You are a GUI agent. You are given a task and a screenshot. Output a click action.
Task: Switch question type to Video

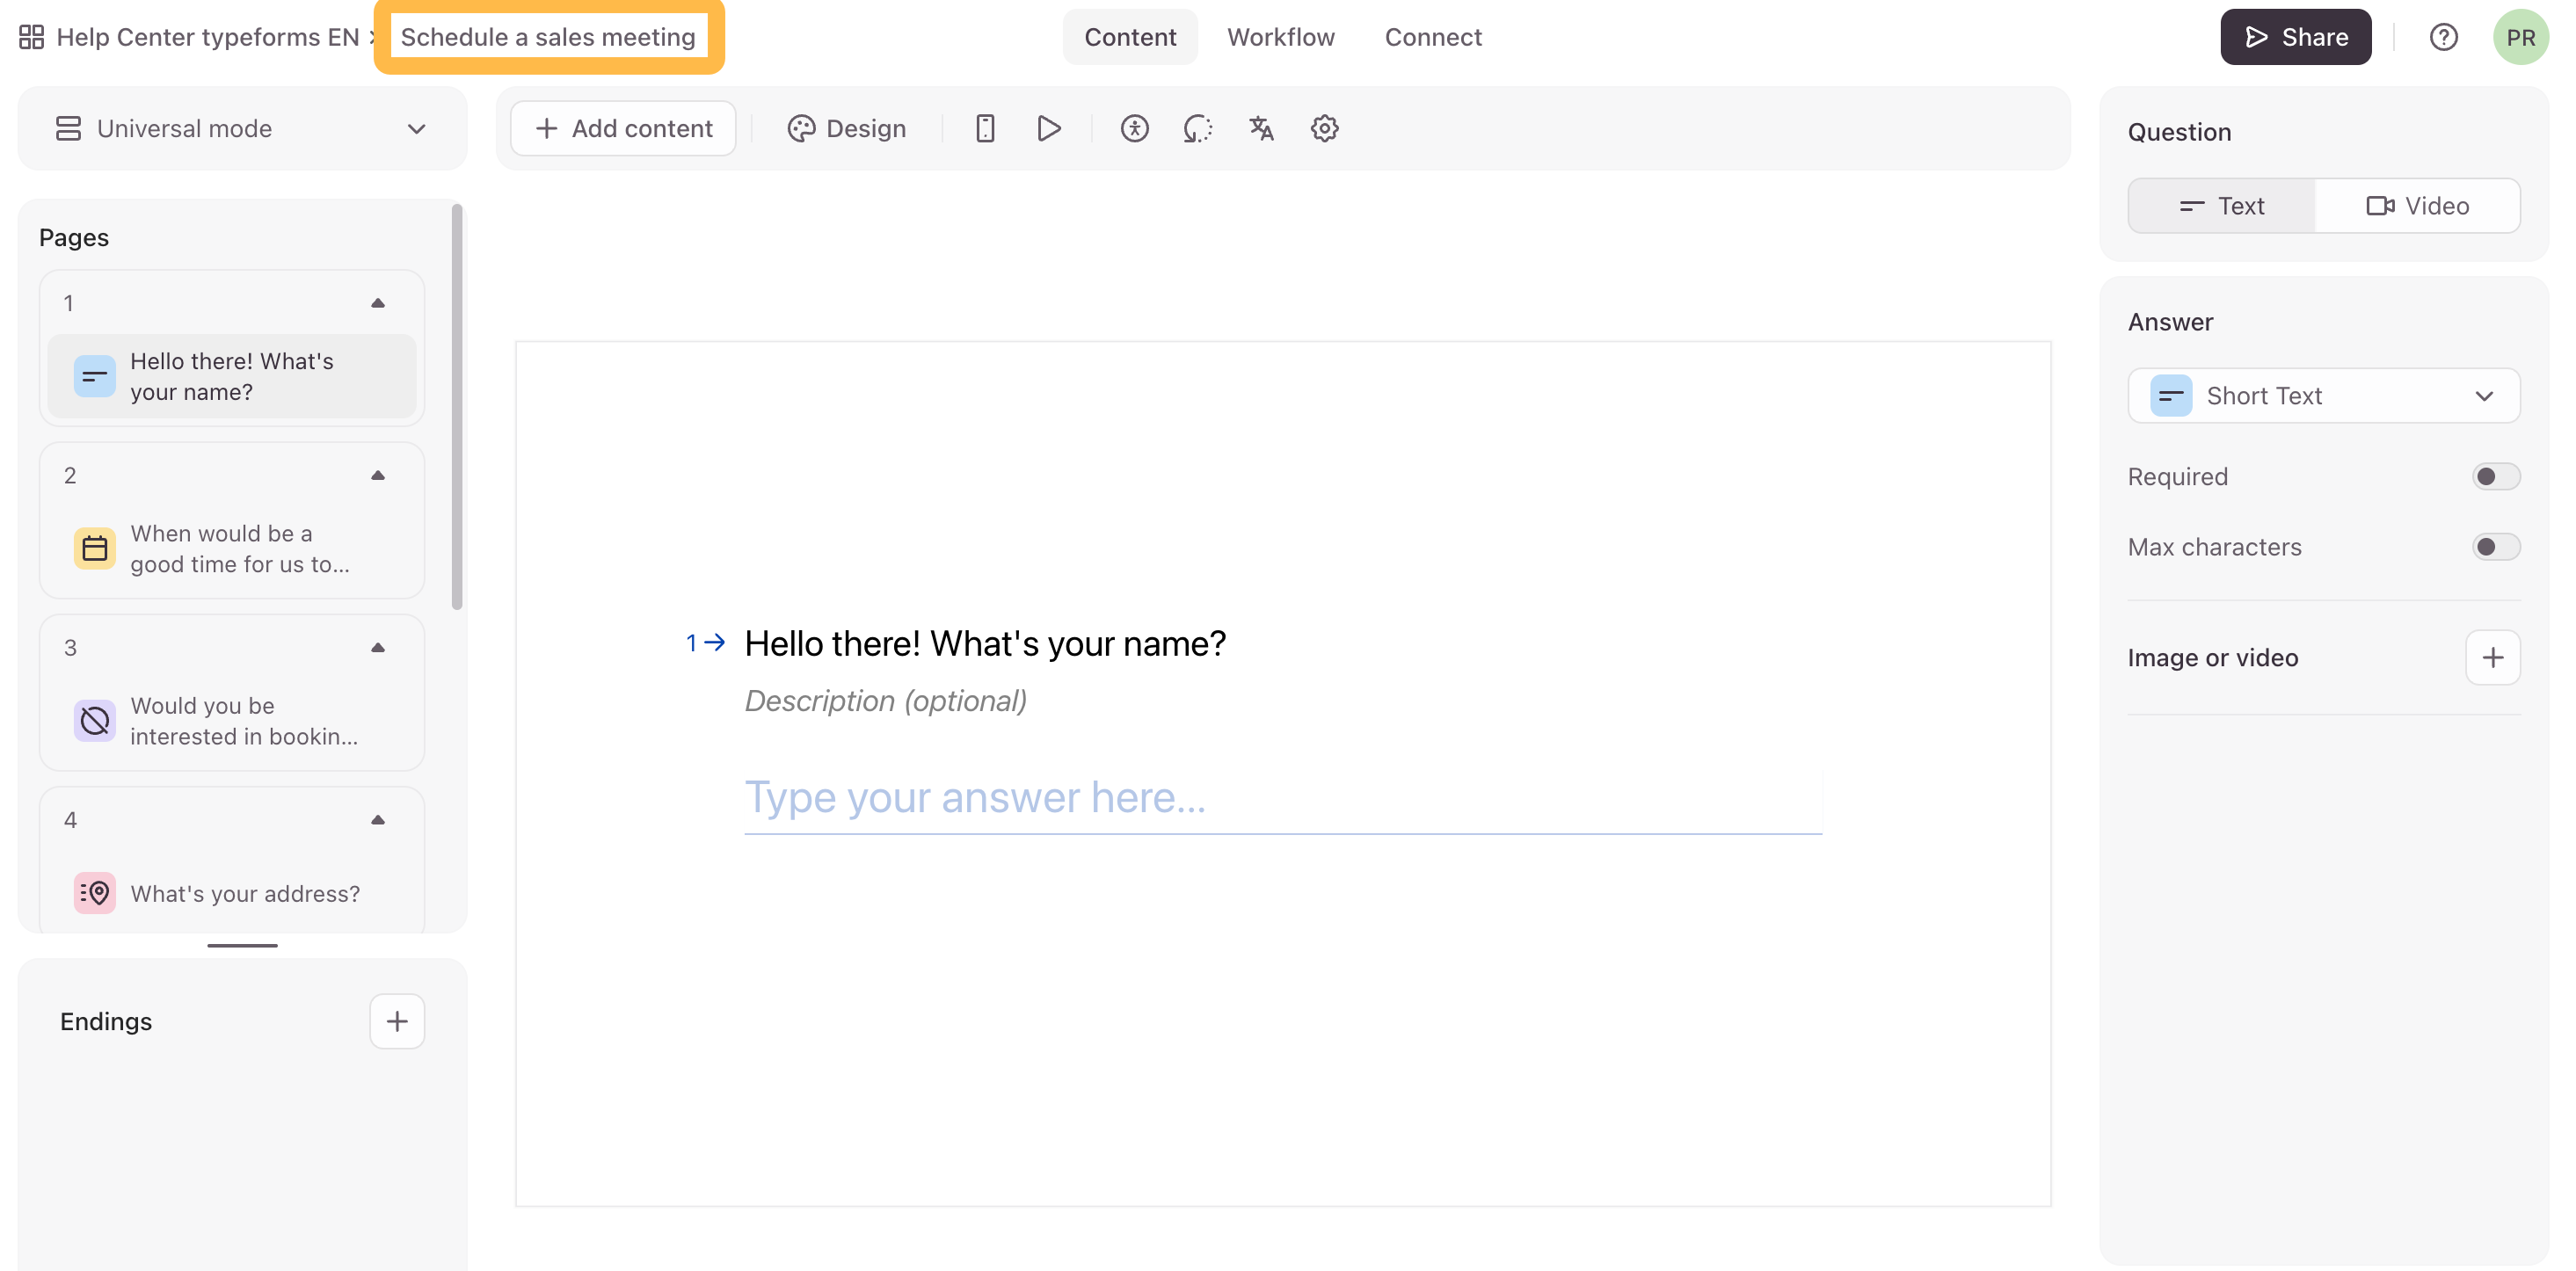coord(2417,206)
